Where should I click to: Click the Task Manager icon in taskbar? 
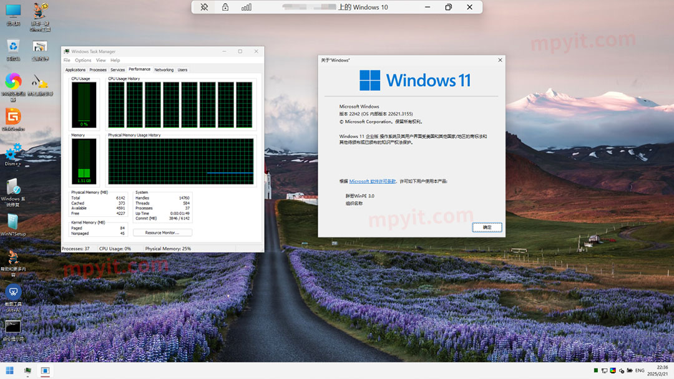(x=27, y=370)
